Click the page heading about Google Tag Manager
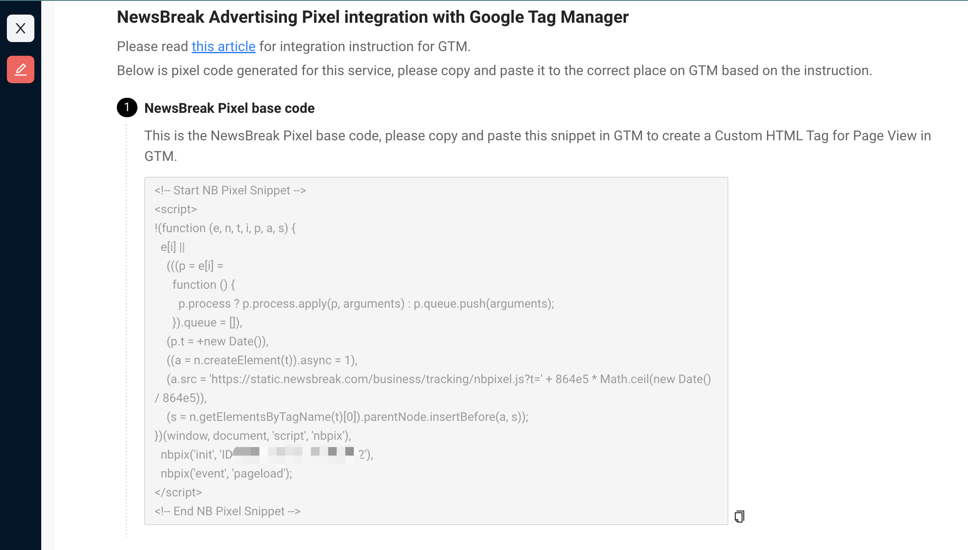The width and height of the screenshot is (968, 550). [372, 17]
